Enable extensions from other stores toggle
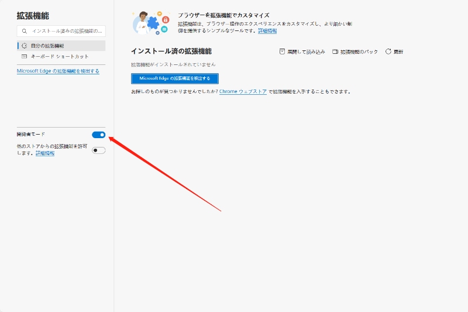The image size is (468, 312). [98, 150]
